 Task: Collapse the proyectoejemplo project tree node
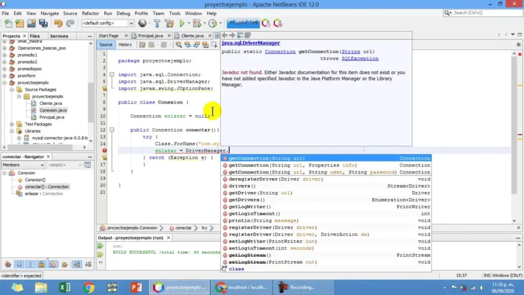(x=5, y=82)
